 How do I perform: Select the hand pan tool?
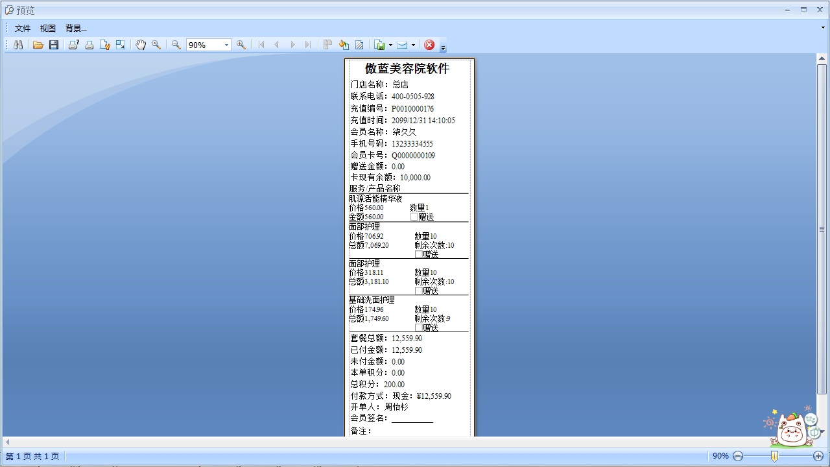click(x=141, y=45)
